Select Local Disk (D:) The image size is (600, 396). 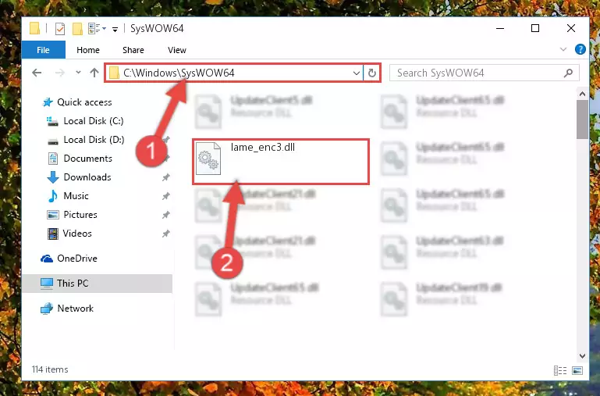click(94, 140)
